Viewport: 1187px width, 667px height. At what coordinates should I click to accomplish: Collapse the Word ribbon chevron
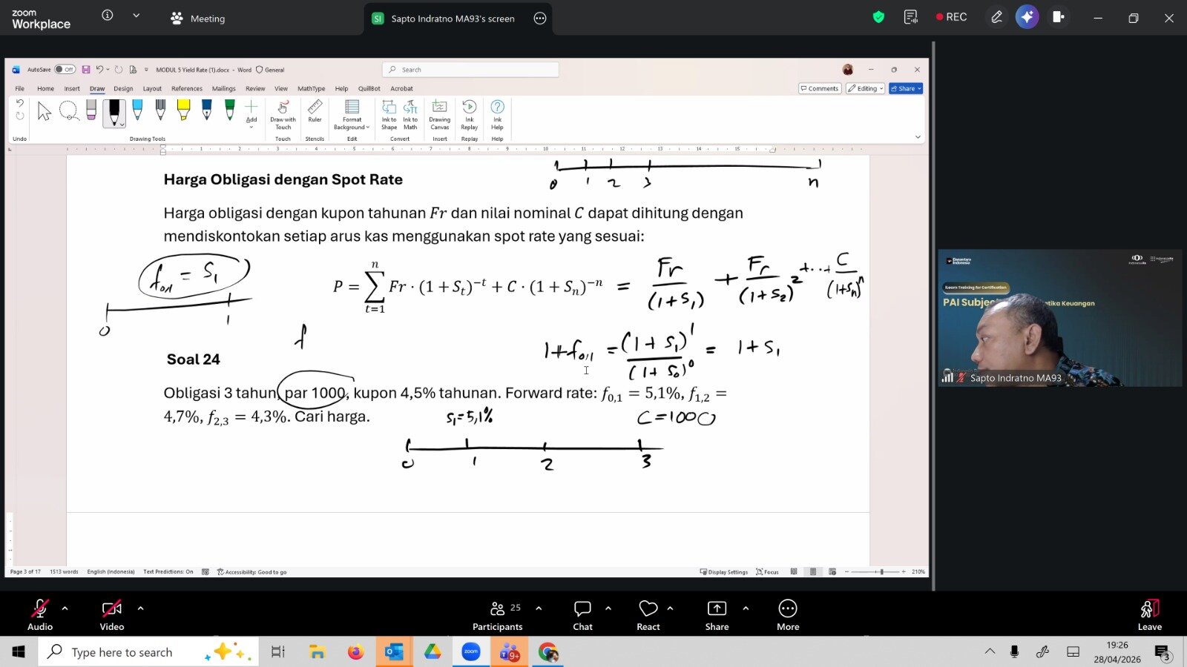pos(918,137)
